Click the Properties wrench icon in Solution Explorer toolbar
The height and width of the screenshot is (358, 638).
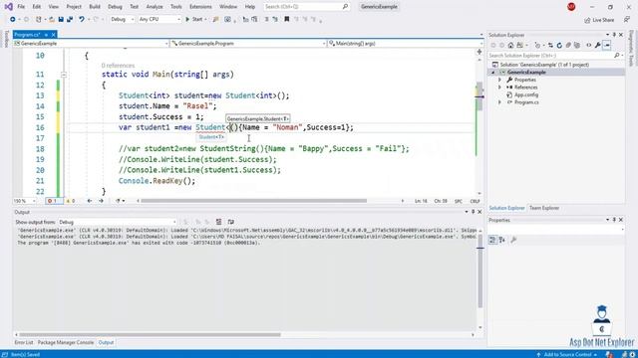(x=598, y=45)
